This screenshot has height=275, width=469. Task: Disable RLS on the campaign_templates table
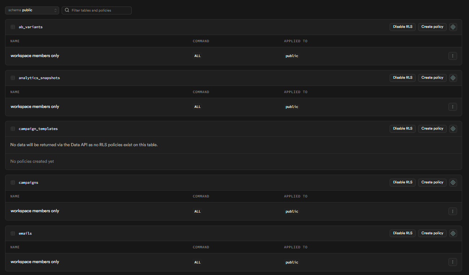(x=403, y=128)
